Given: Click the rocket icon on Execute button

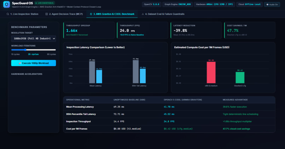Looking at the screenshot, I should [20, 63].
